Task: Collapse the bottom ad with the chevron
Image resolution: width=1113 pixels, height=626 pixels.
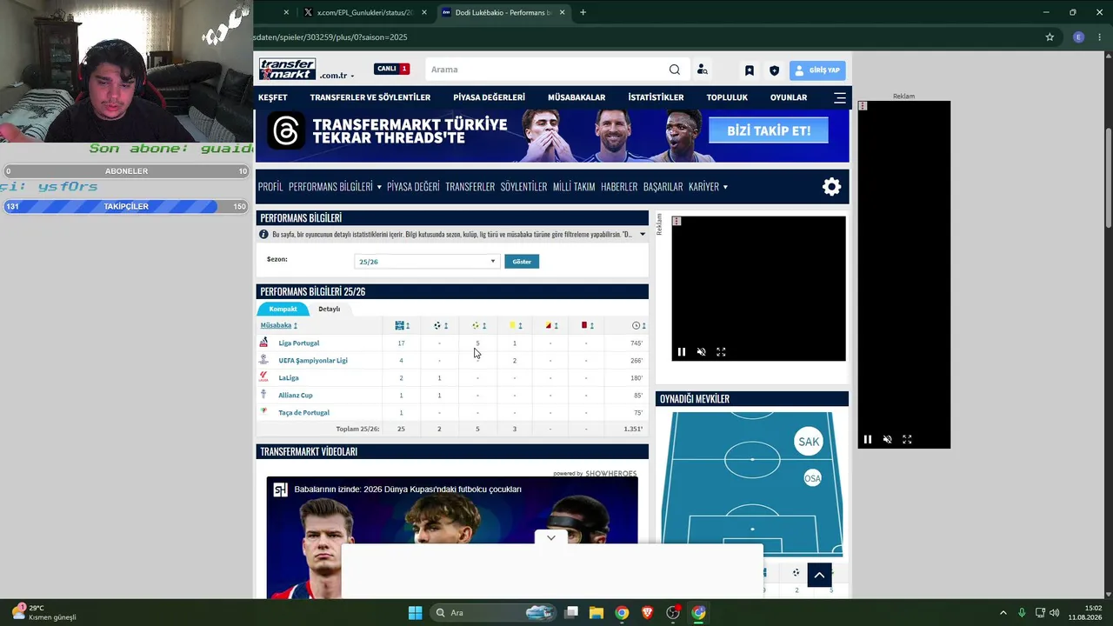Action: tap(551, 538)
